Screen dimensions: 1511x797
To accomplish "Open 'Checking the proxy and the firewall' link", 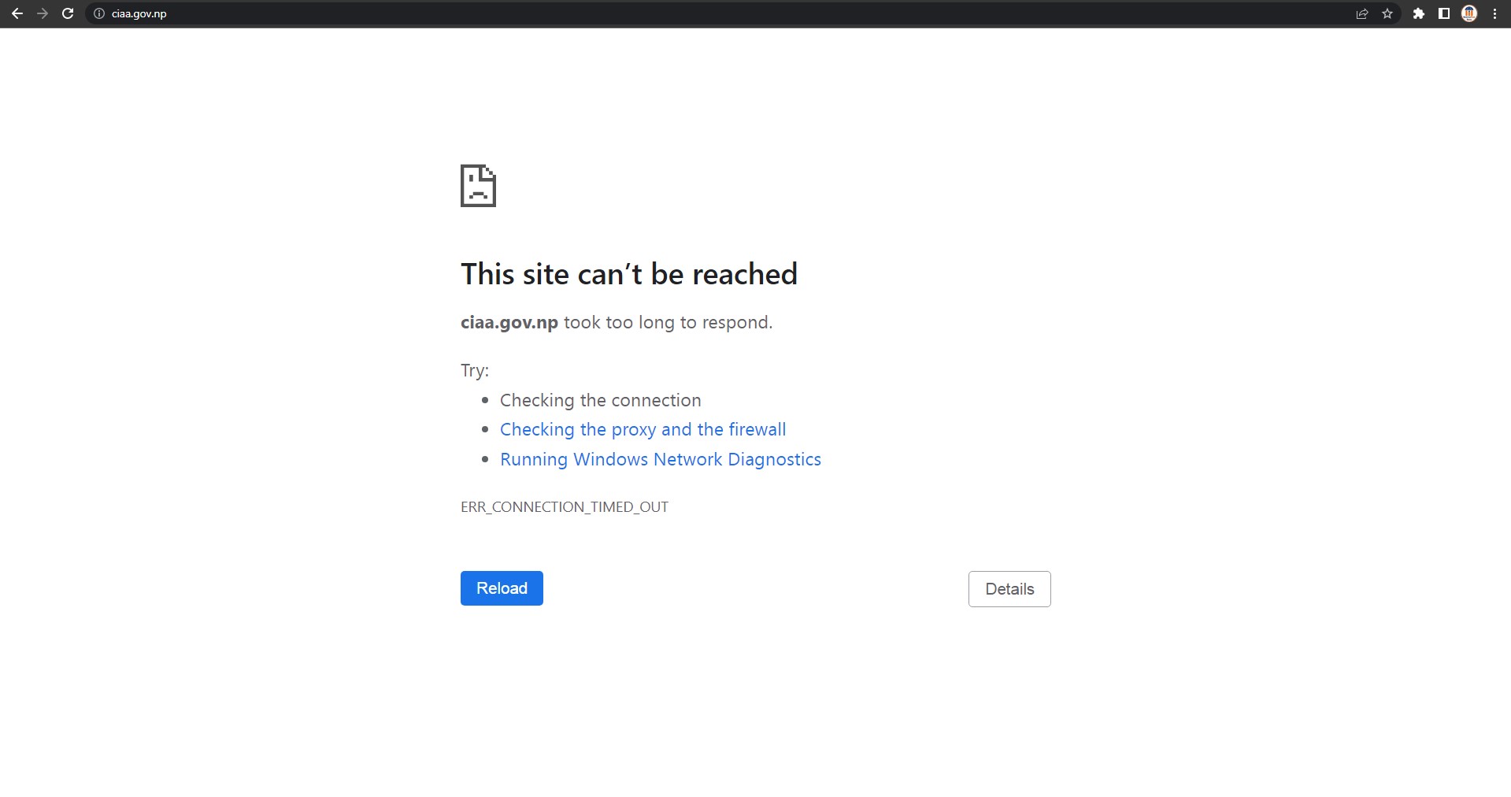I will (x=643, y=429).
